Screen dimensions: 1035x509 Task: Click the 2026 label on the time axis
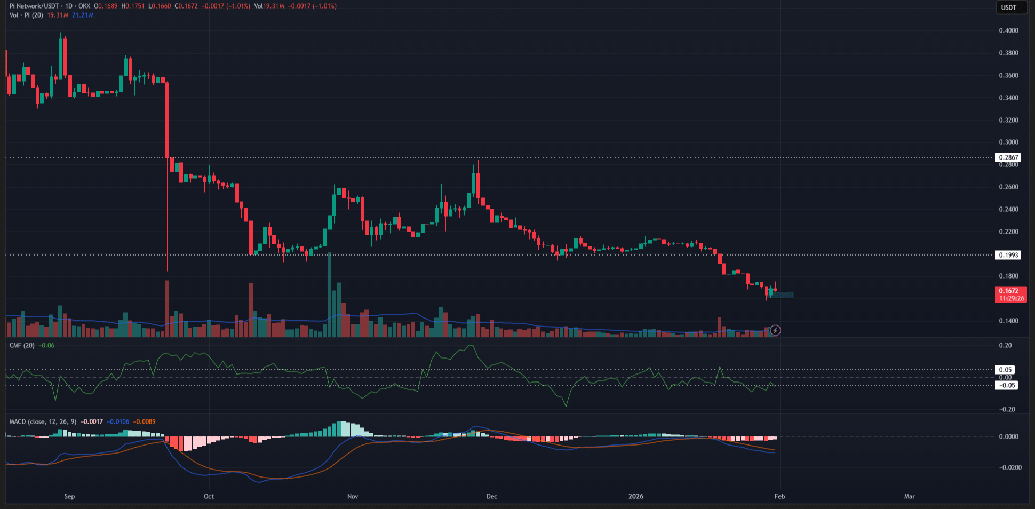click(636, 496)
